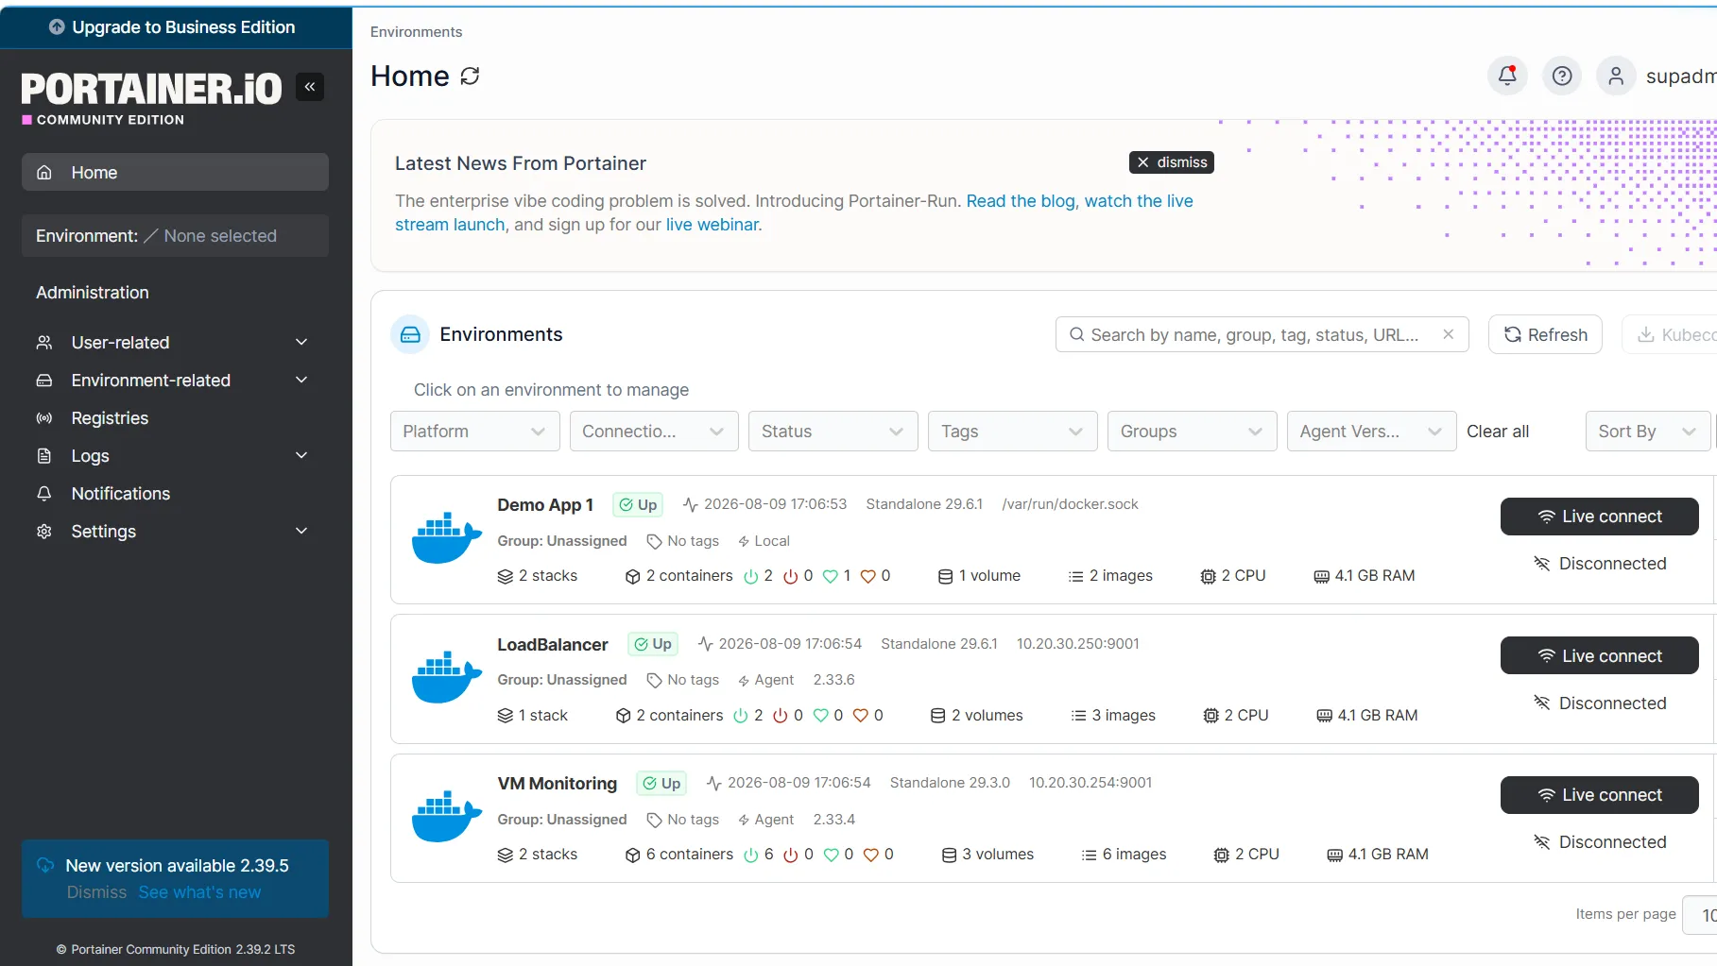Click the containers cube icon in LoadBalancer row
Viewport: 1717px width, 966px height.
coord(623,716)
